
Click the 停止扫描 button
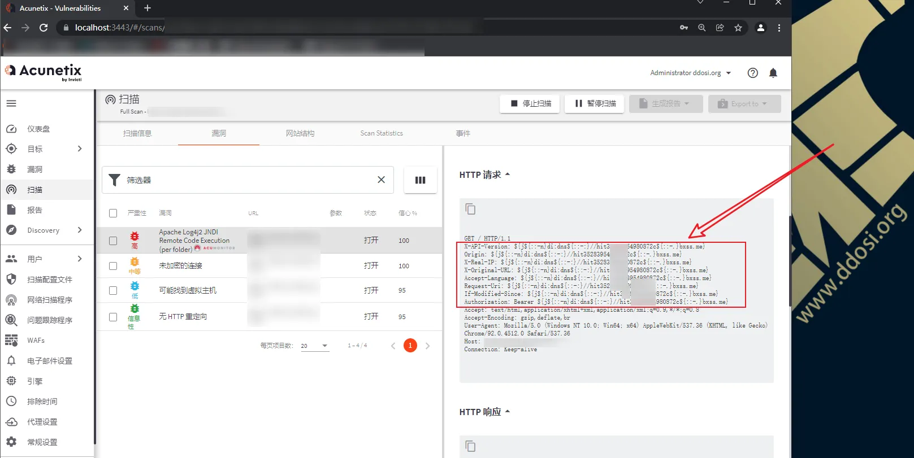pos(530,104)
